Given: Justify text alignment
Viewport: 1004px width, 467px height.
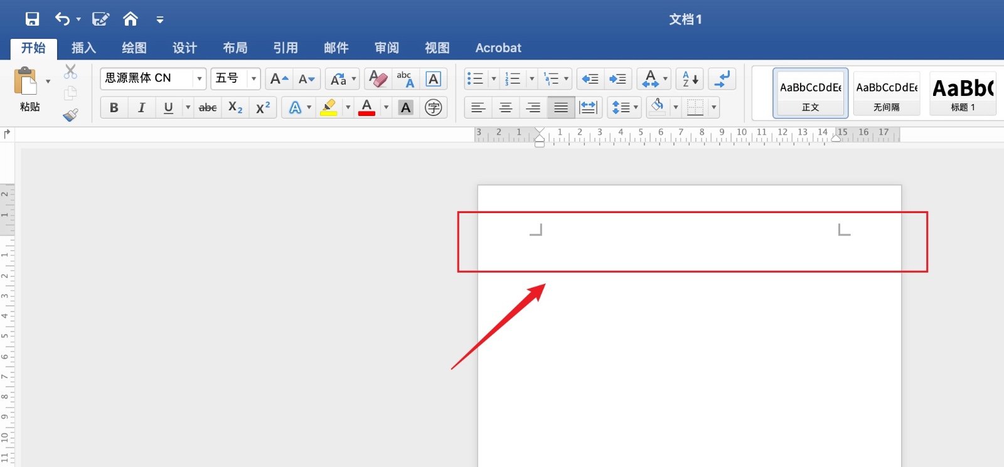Looking at the screenshot, I should tap(561, 108).
